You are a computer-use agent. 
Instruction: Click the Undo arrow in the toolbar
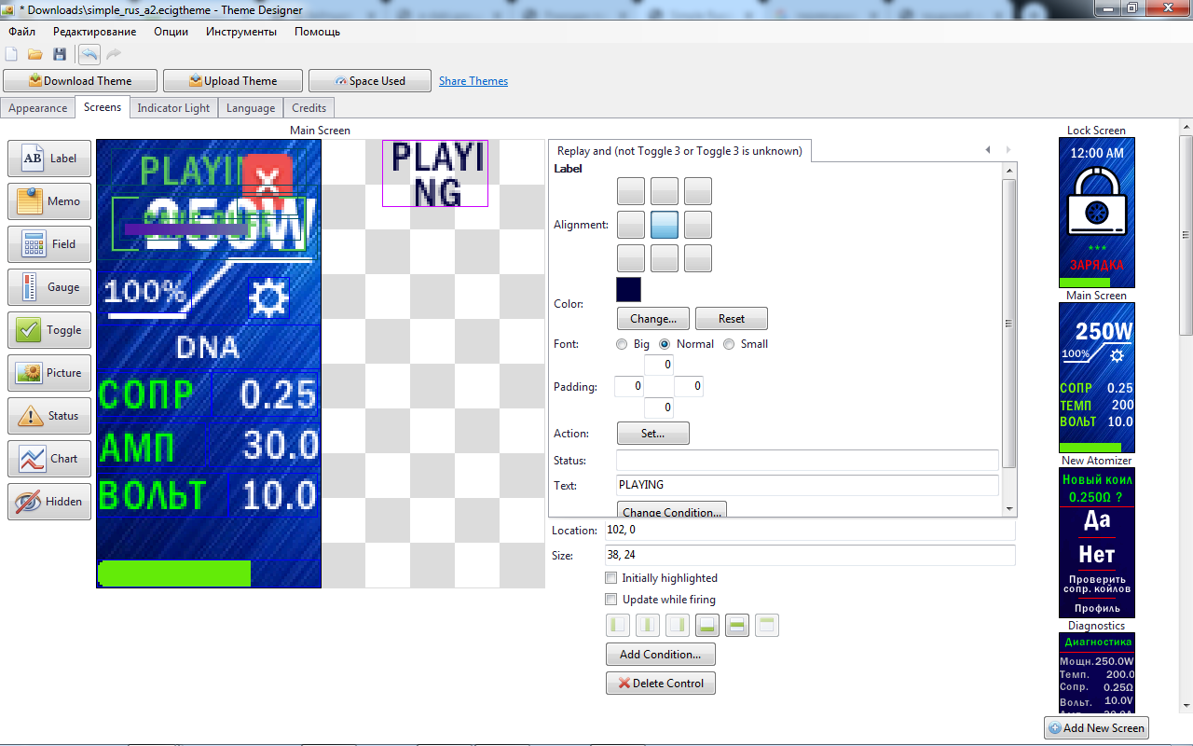89,54
